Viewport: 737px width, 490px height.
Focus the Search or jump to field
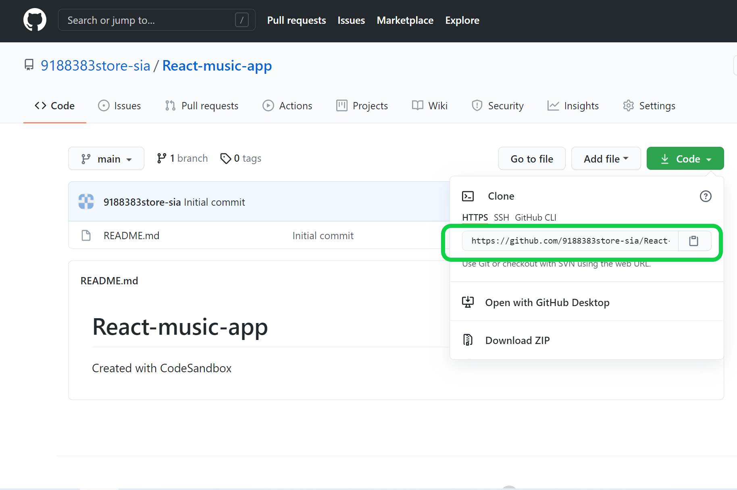[149, 20]
